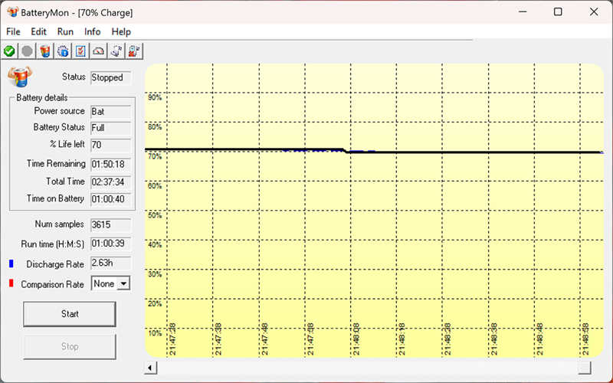Click the gear with info badge icon
Image resolution: width=613 pixels, height=383 pixels.
pyautogui.click(x=63, y=51)
